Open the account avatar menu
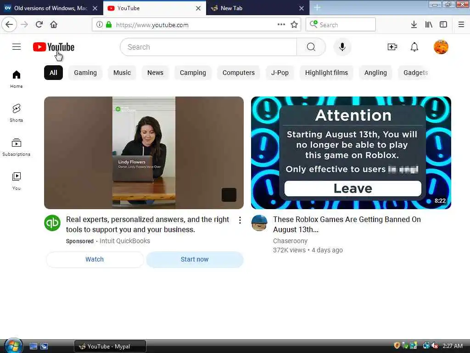This screenshot has height=353, width=470. pyautogui.click(x=441, y=47)
